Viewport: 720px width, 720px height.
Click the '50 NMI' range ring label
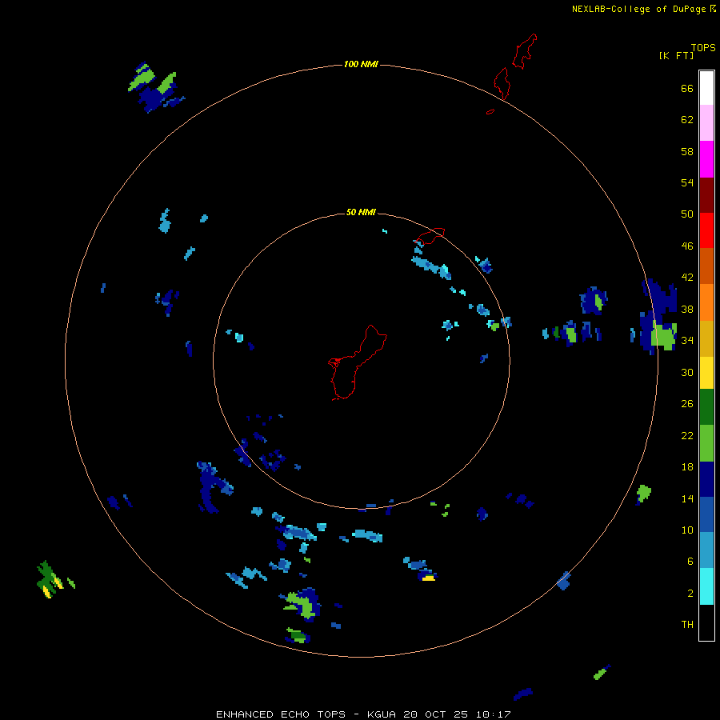361,212
